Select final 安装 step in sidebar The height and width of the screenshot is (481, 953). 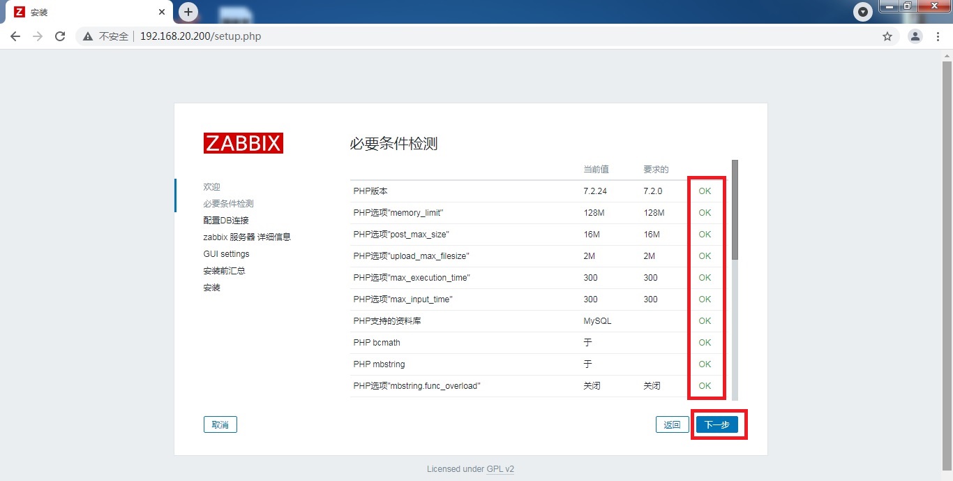pyautogui.click(x=211, y=288)
